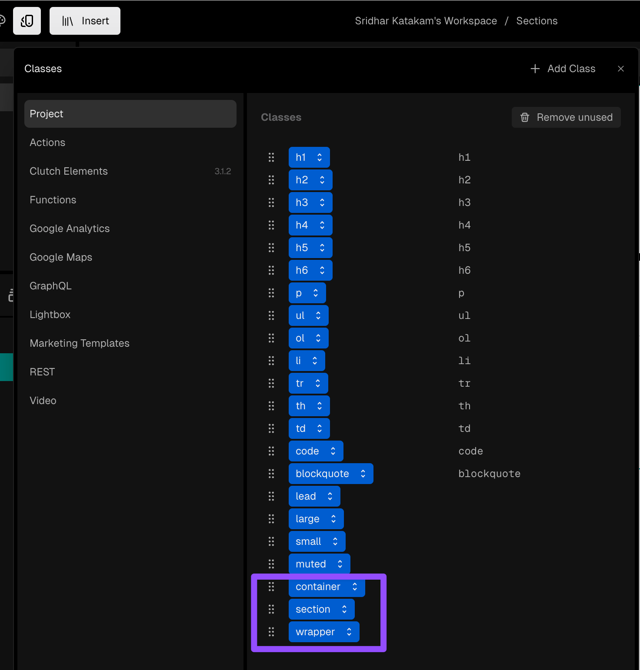640x670 pixels.
Task: Click the drag handle for li class
Action: (x=271, y=361)
